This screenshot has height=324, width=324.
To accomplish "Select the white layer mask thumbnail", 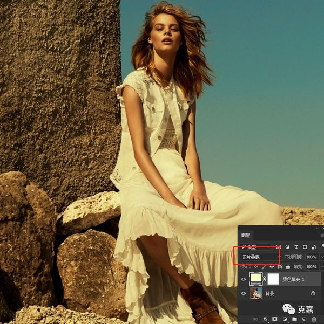I will click(273, 279).
